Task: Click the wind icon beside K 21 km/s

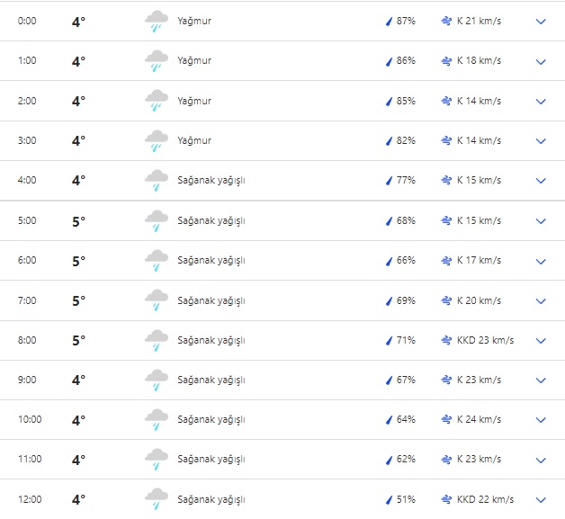Action: [x=447, y=22]
